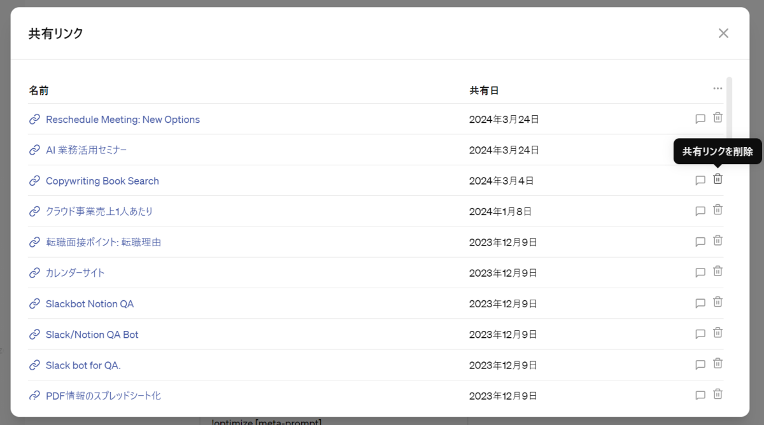This screenshot has height=425, width=764.
Task: Click chain icon beside Reschedule Meeting: New Options
Action: coord(34,120)
